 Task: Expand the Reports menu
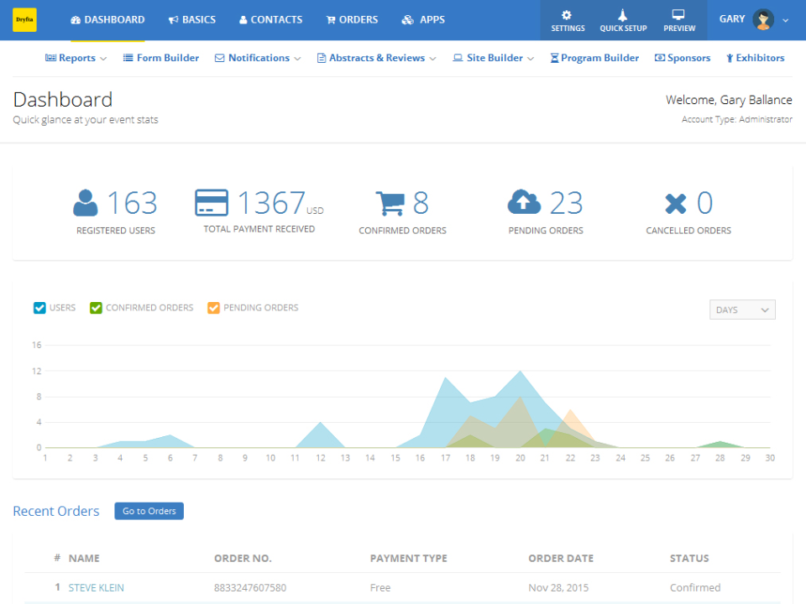(x=76, y=58)
